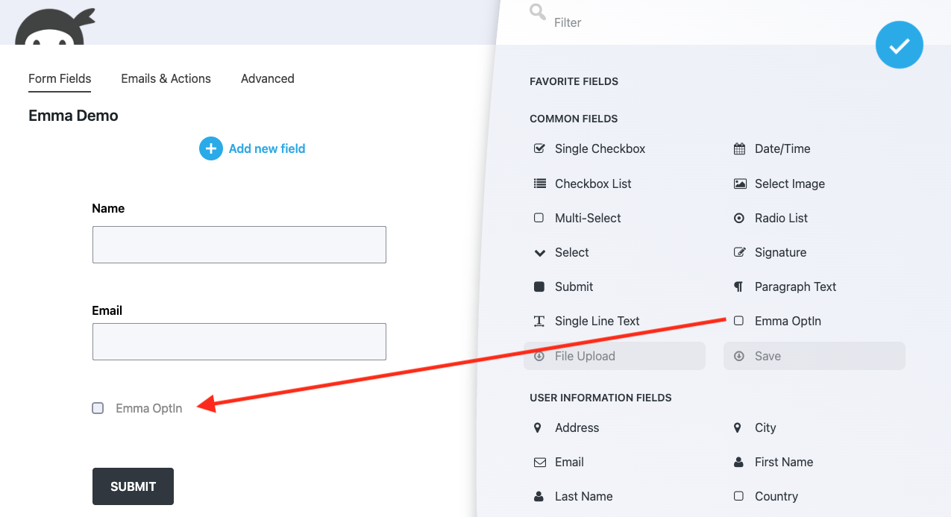Click the Radio List icon
Image resolution: width=951 pixels, height=517 pixels.
tap(739, 218)
